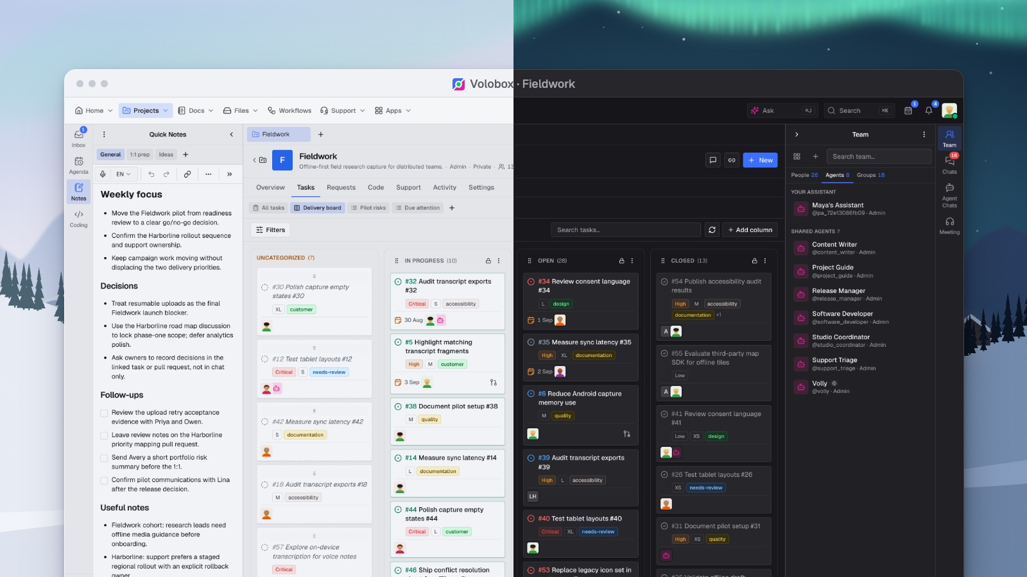The height and width of the screenshot is (577, 1027).
Task: Open the Chats icon in right sidebar
Action: coord(949,165)
